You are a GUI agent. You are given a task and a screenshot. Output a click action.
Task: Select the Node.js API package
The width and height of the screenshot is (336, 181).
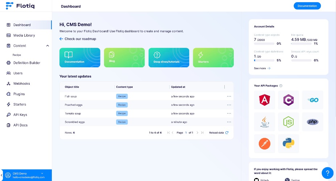(289, 122)
